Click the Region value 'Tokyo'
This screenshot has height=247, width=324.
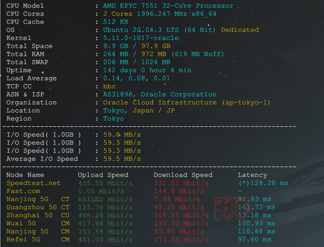114,118
